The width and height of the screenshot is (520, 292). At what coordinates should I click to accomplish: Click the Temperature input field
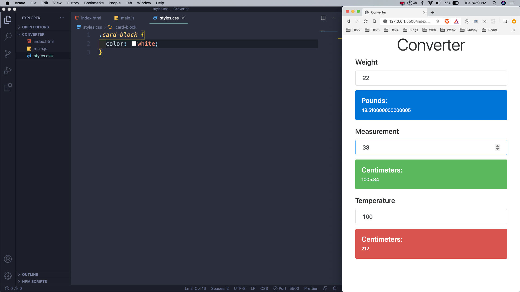coord(431,217)
